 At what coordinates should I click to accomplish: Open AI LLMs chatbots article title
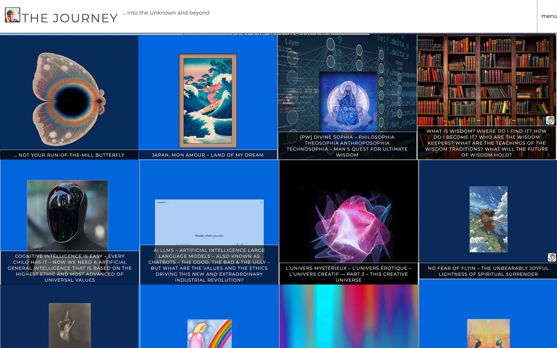[209, 265]
